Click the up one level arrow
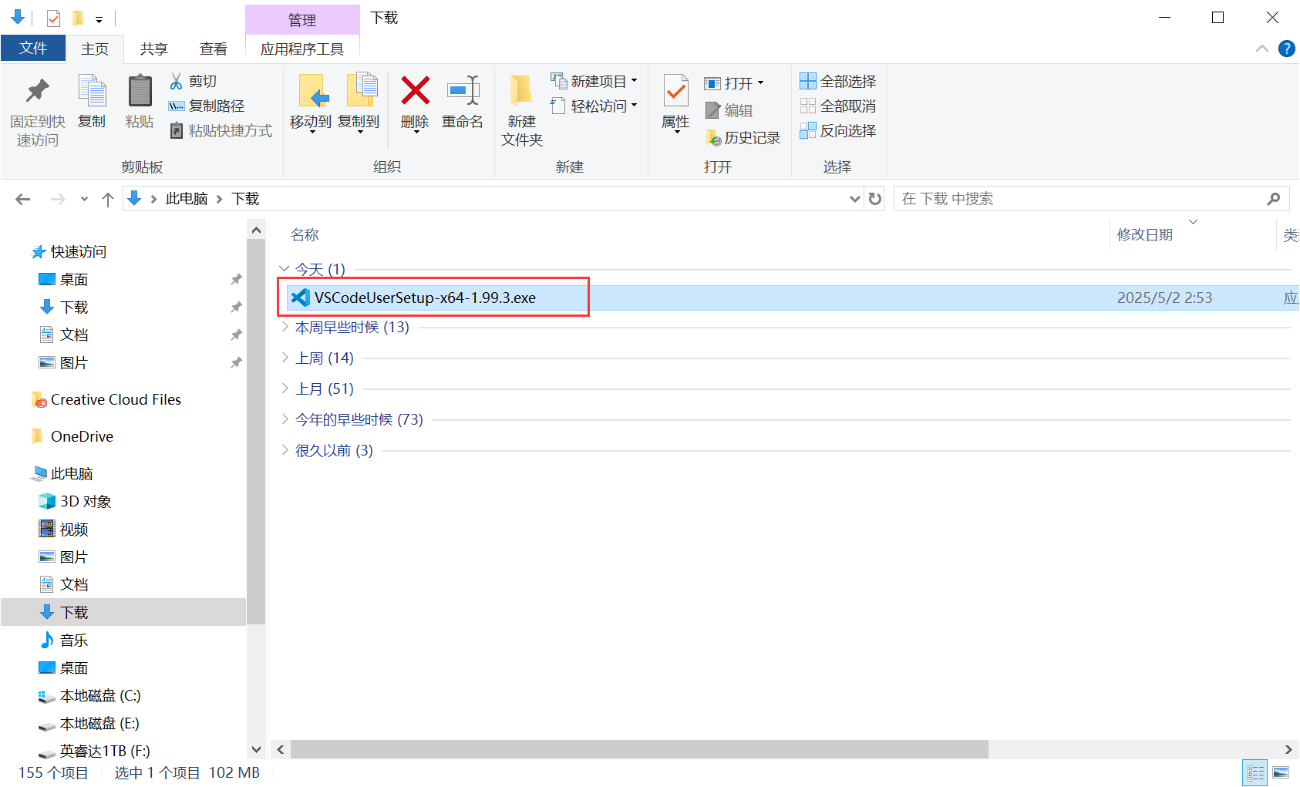Screen dimensions: 1300x787 point(108,199)
